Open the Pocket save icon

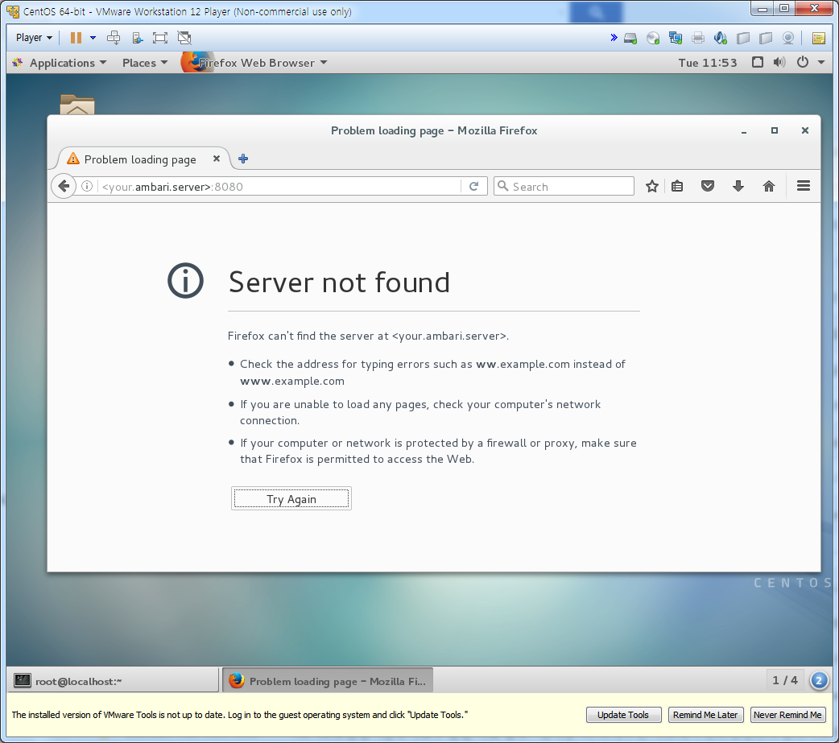(707, 186)
